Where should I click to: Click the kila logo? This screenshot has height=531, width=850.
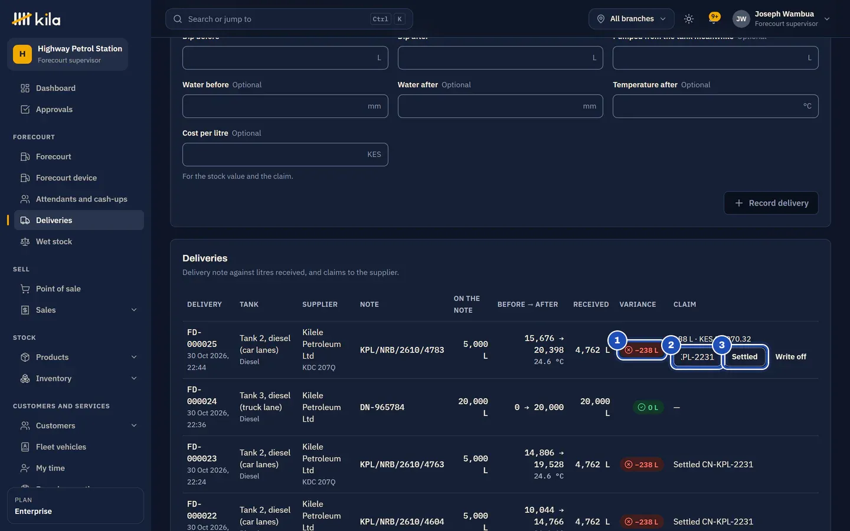[36, 19]
